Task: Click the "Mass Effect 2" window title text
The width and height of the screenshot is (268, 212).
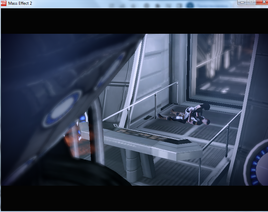Action: pos(20,3)
